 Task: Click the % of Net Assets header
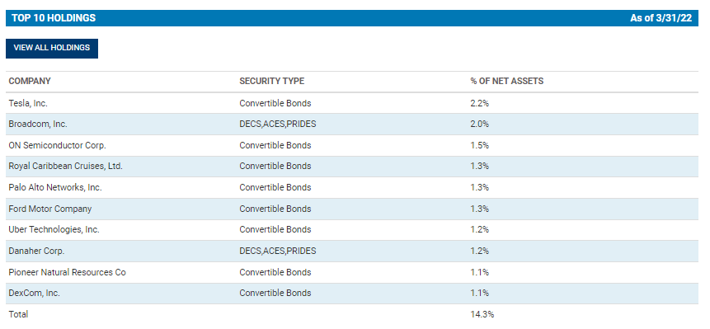pyautogui.click(x=506, y=81)
